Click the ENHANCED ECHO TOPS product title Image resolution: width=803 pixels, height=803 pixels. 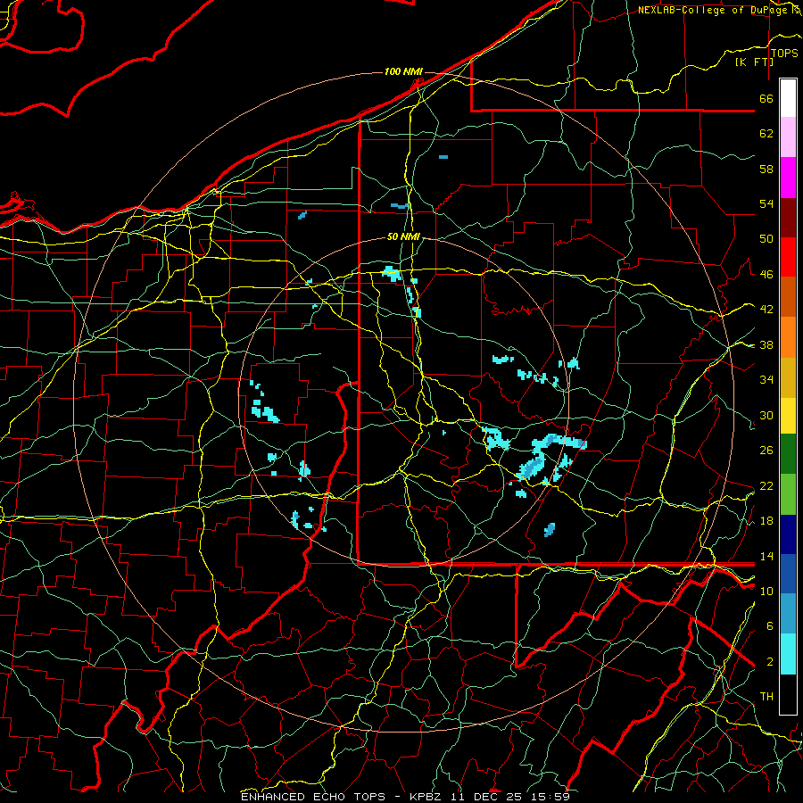(313, 797)
